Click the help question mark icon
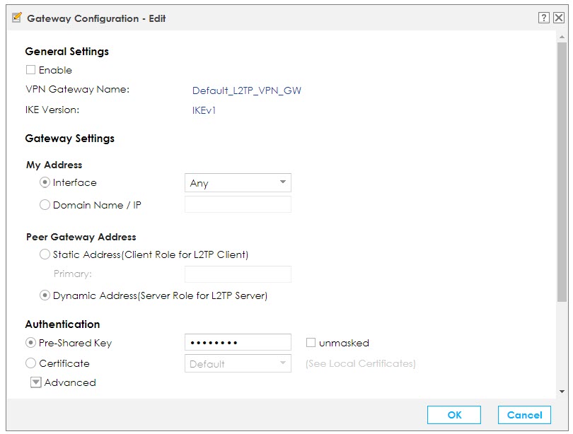This screenshot has height=434, width=573. pyautogui.click(x=543, y=18)
